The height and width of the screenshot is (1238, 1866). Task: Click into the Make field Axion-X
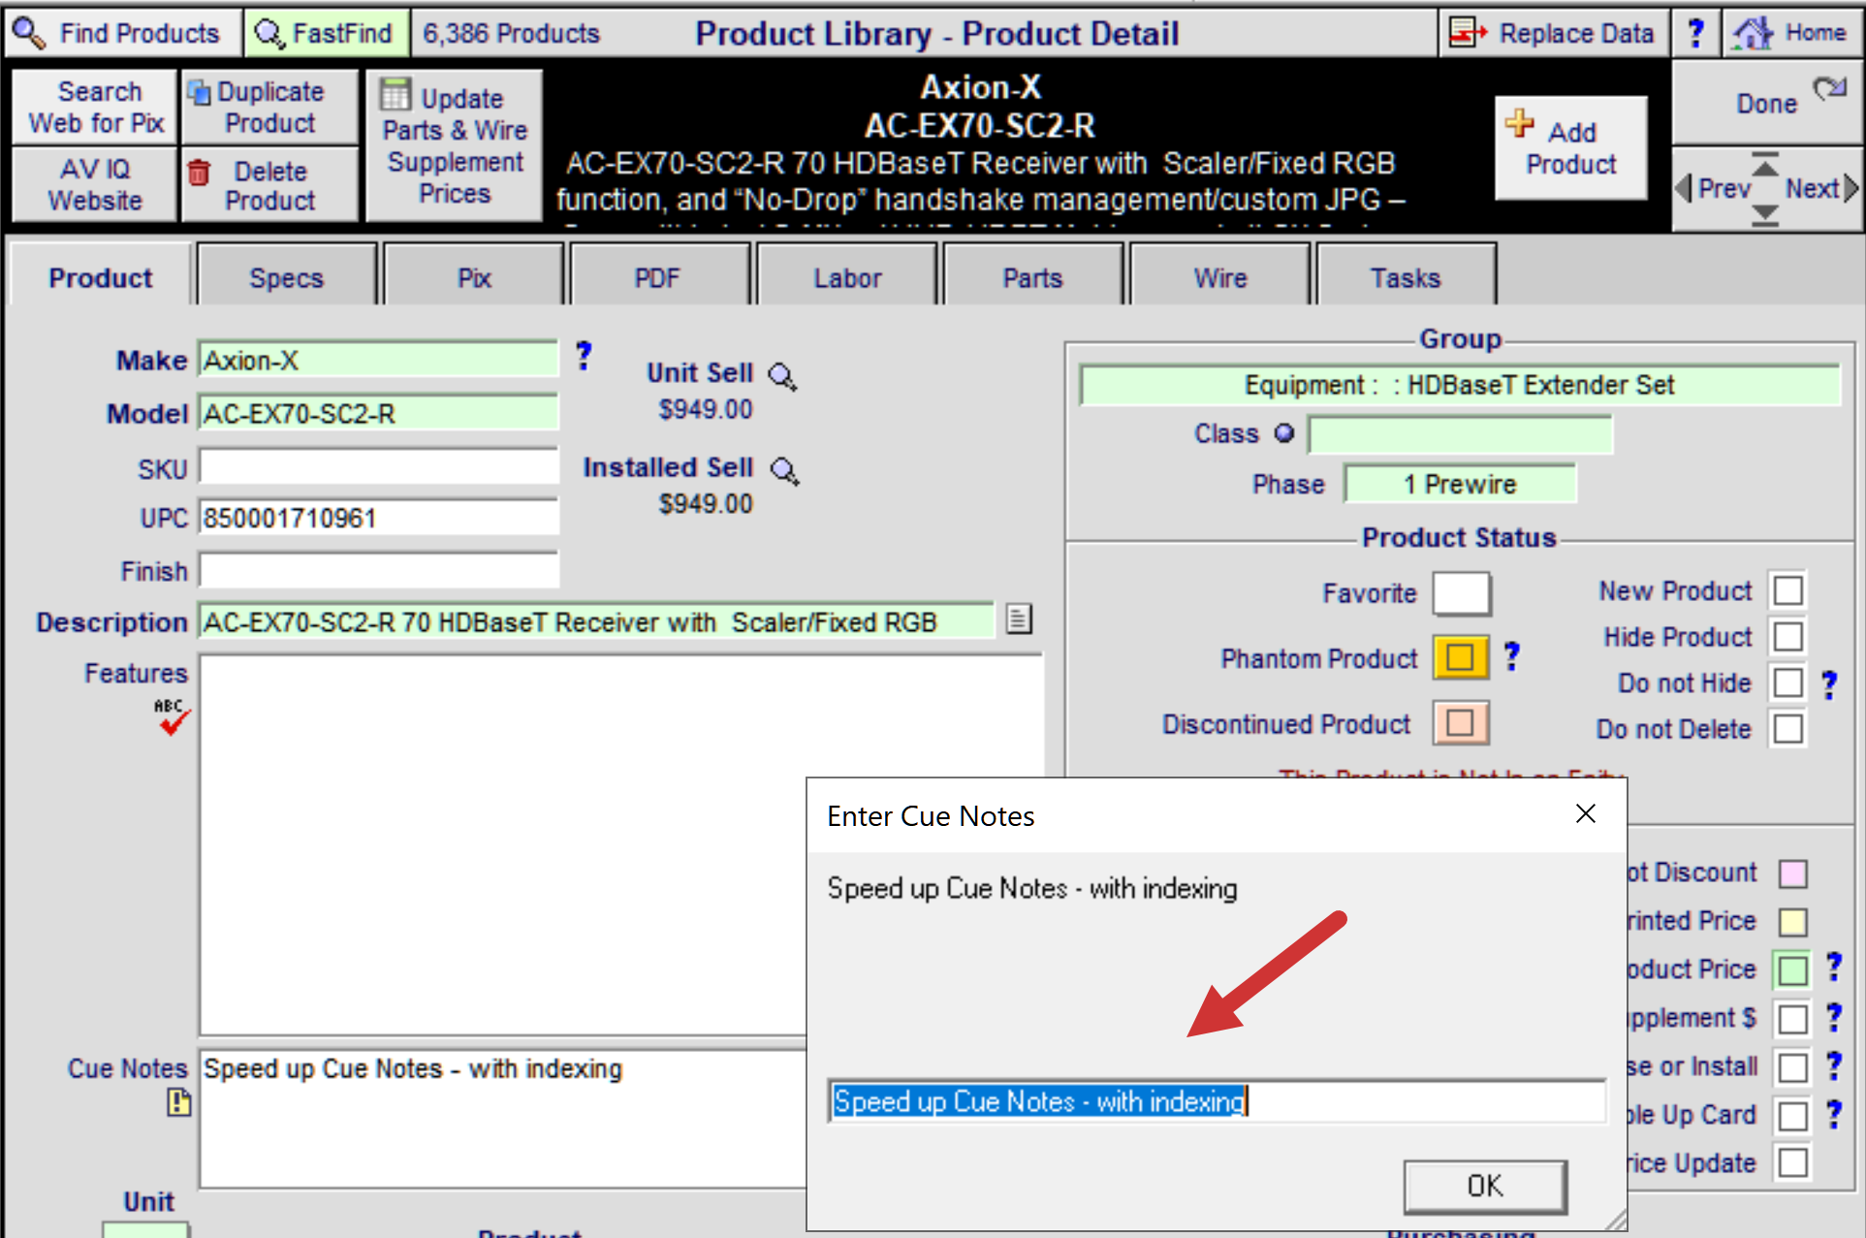pos(379,360)
